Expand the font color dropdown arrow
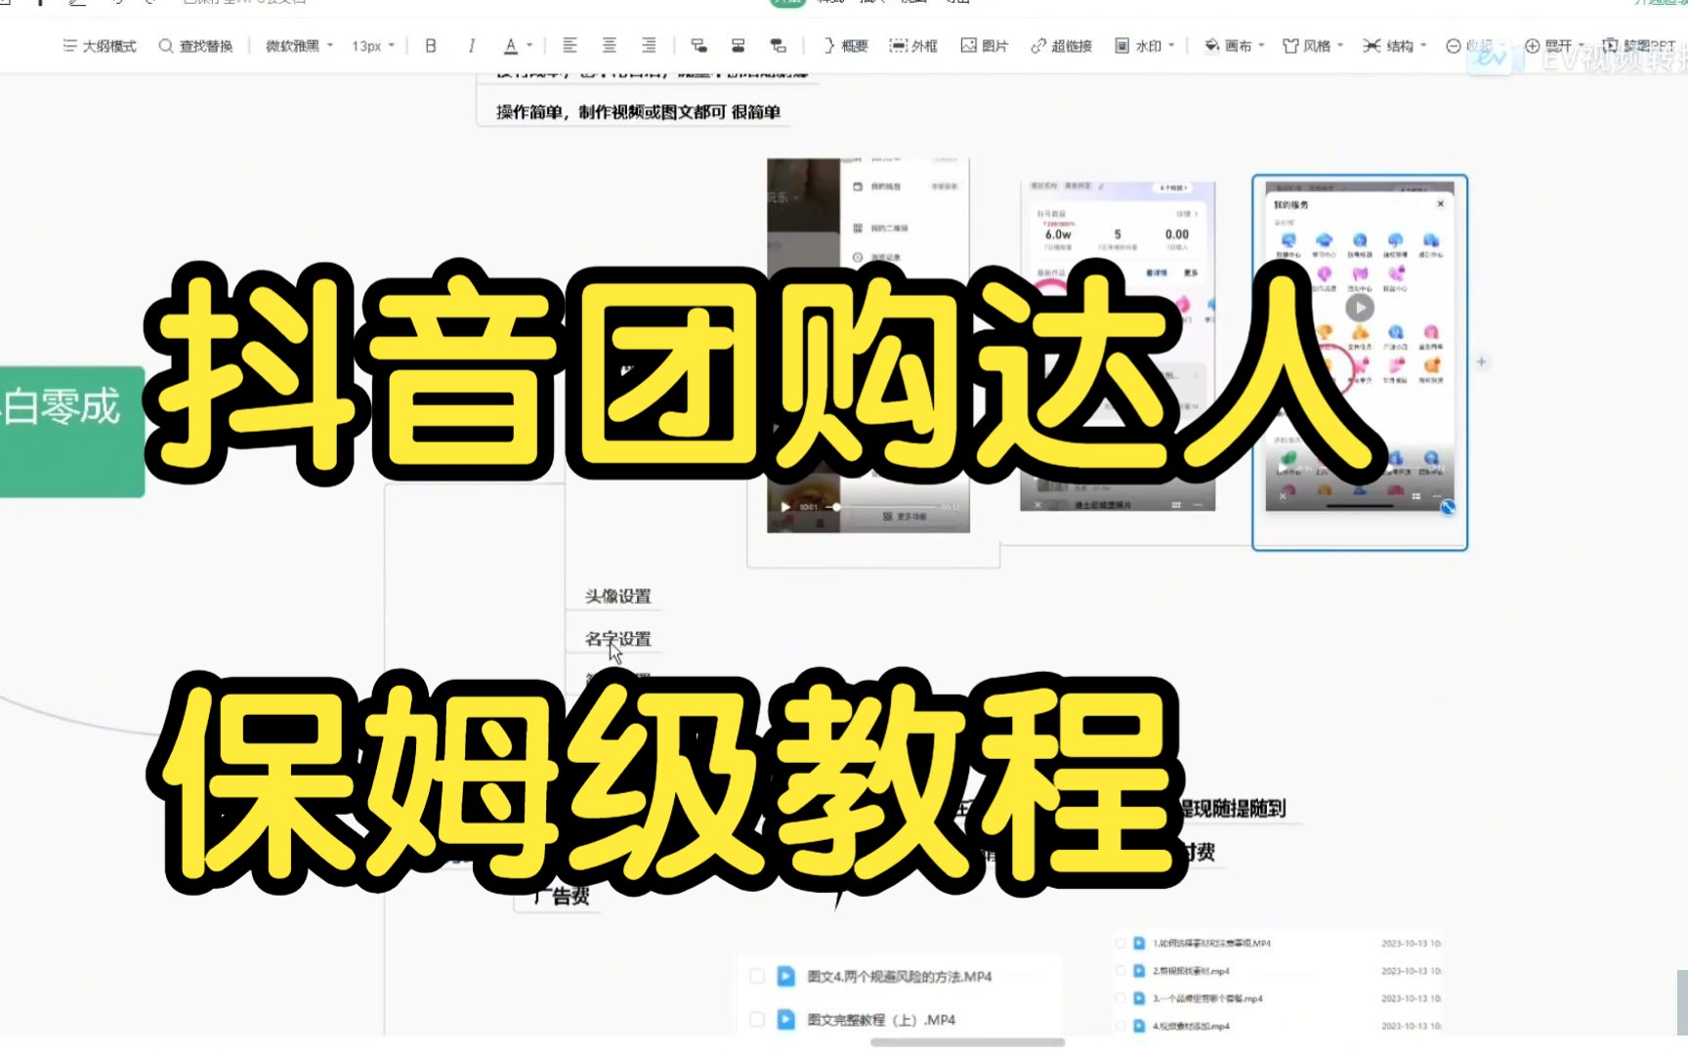 529,46
